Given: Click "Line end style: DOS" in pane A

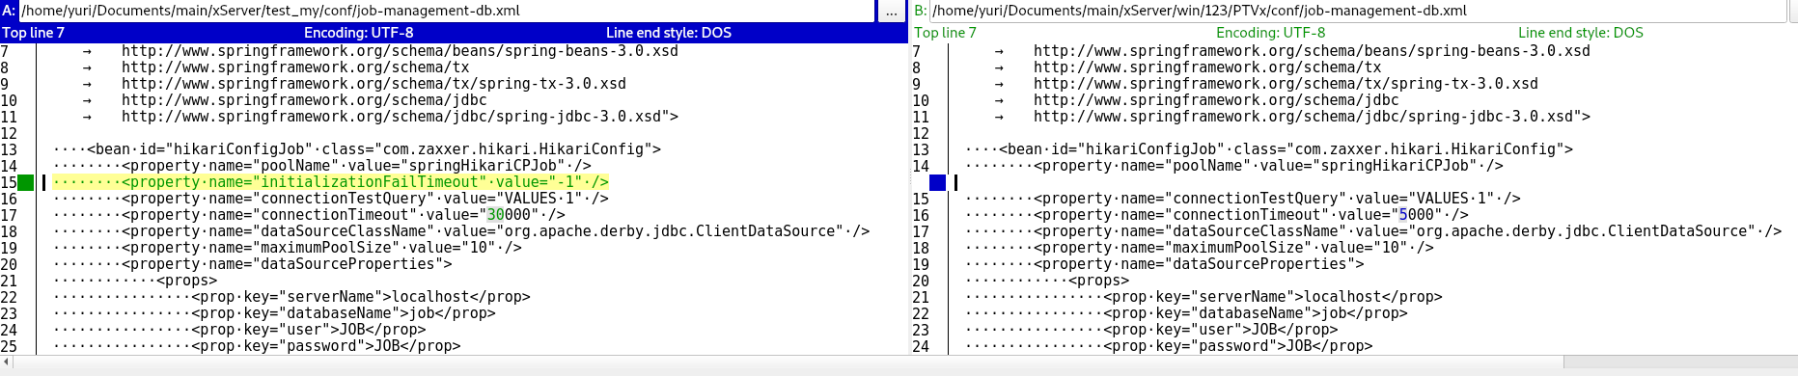Looking at the screenshot, I should tap(669, 33).
